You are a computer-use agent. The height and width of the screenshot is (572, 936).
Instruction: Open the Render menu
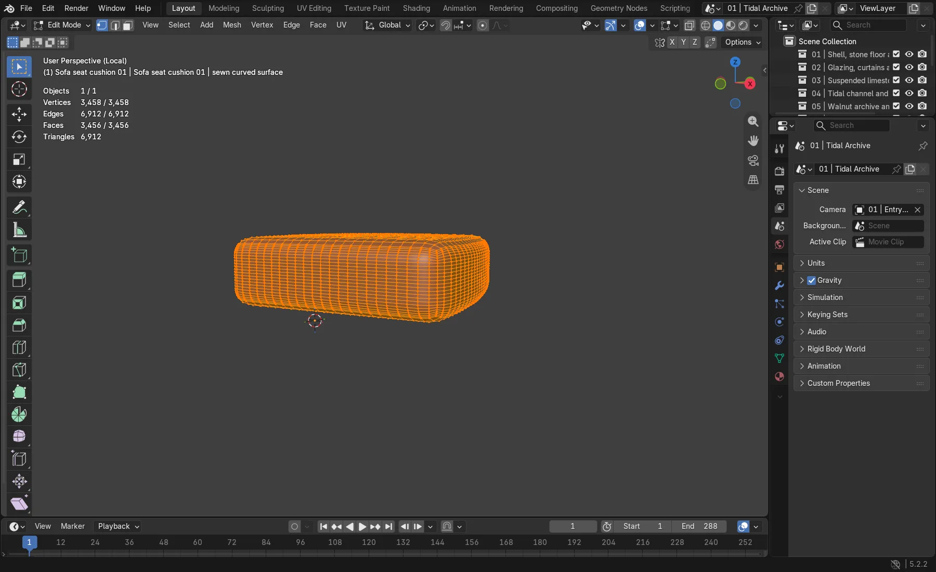point(76,8)
